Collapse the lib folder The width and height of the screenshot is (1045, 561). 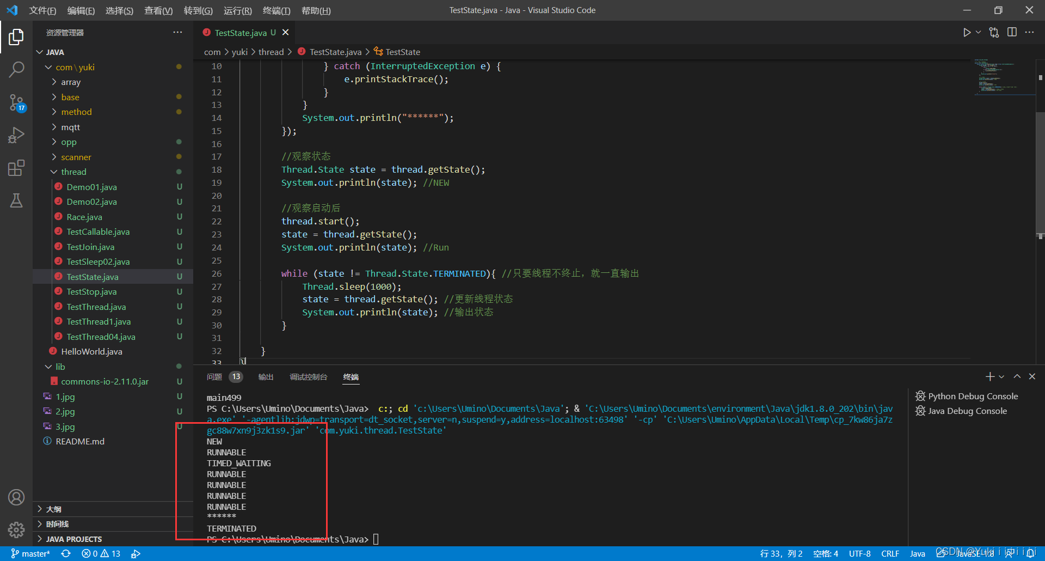pyautogui.click(x=113, y=367)
